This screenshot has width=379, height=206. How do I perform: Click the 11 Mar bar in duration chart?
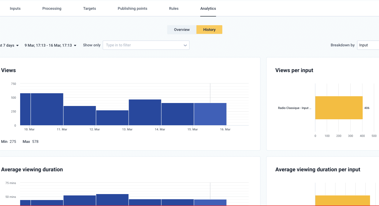[x=79, y=201]
